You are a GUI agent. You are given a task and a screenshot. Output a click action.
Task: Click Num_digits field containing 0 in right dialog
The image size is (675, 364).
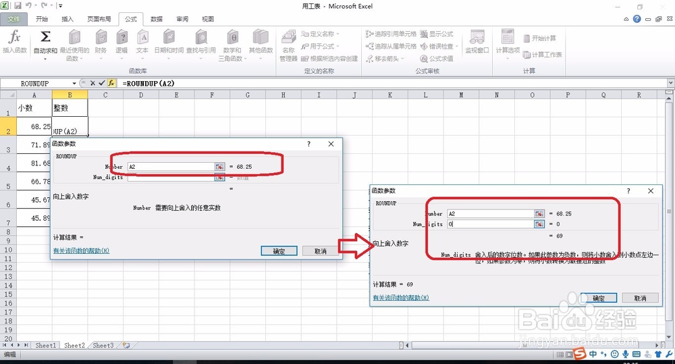(490, 224)
